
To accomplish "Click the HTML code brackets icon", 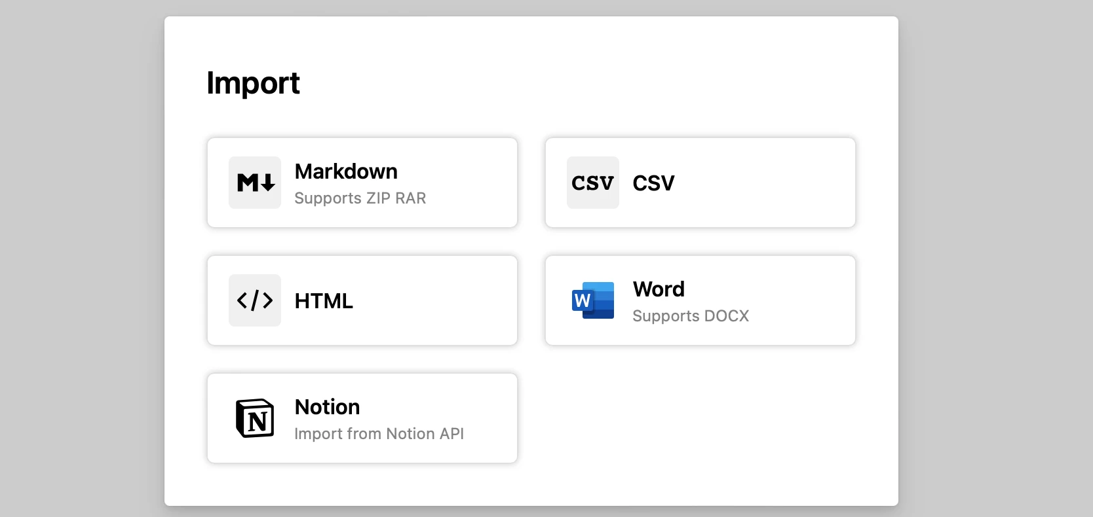I will [254, 300].
